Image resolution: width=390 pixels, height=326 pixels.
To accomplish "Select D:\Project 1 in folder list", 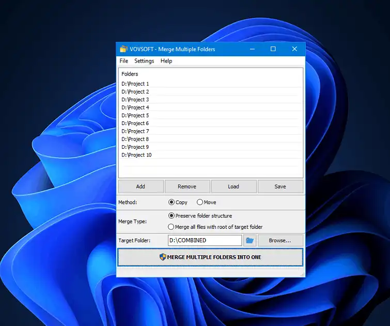I will point(135,84).
